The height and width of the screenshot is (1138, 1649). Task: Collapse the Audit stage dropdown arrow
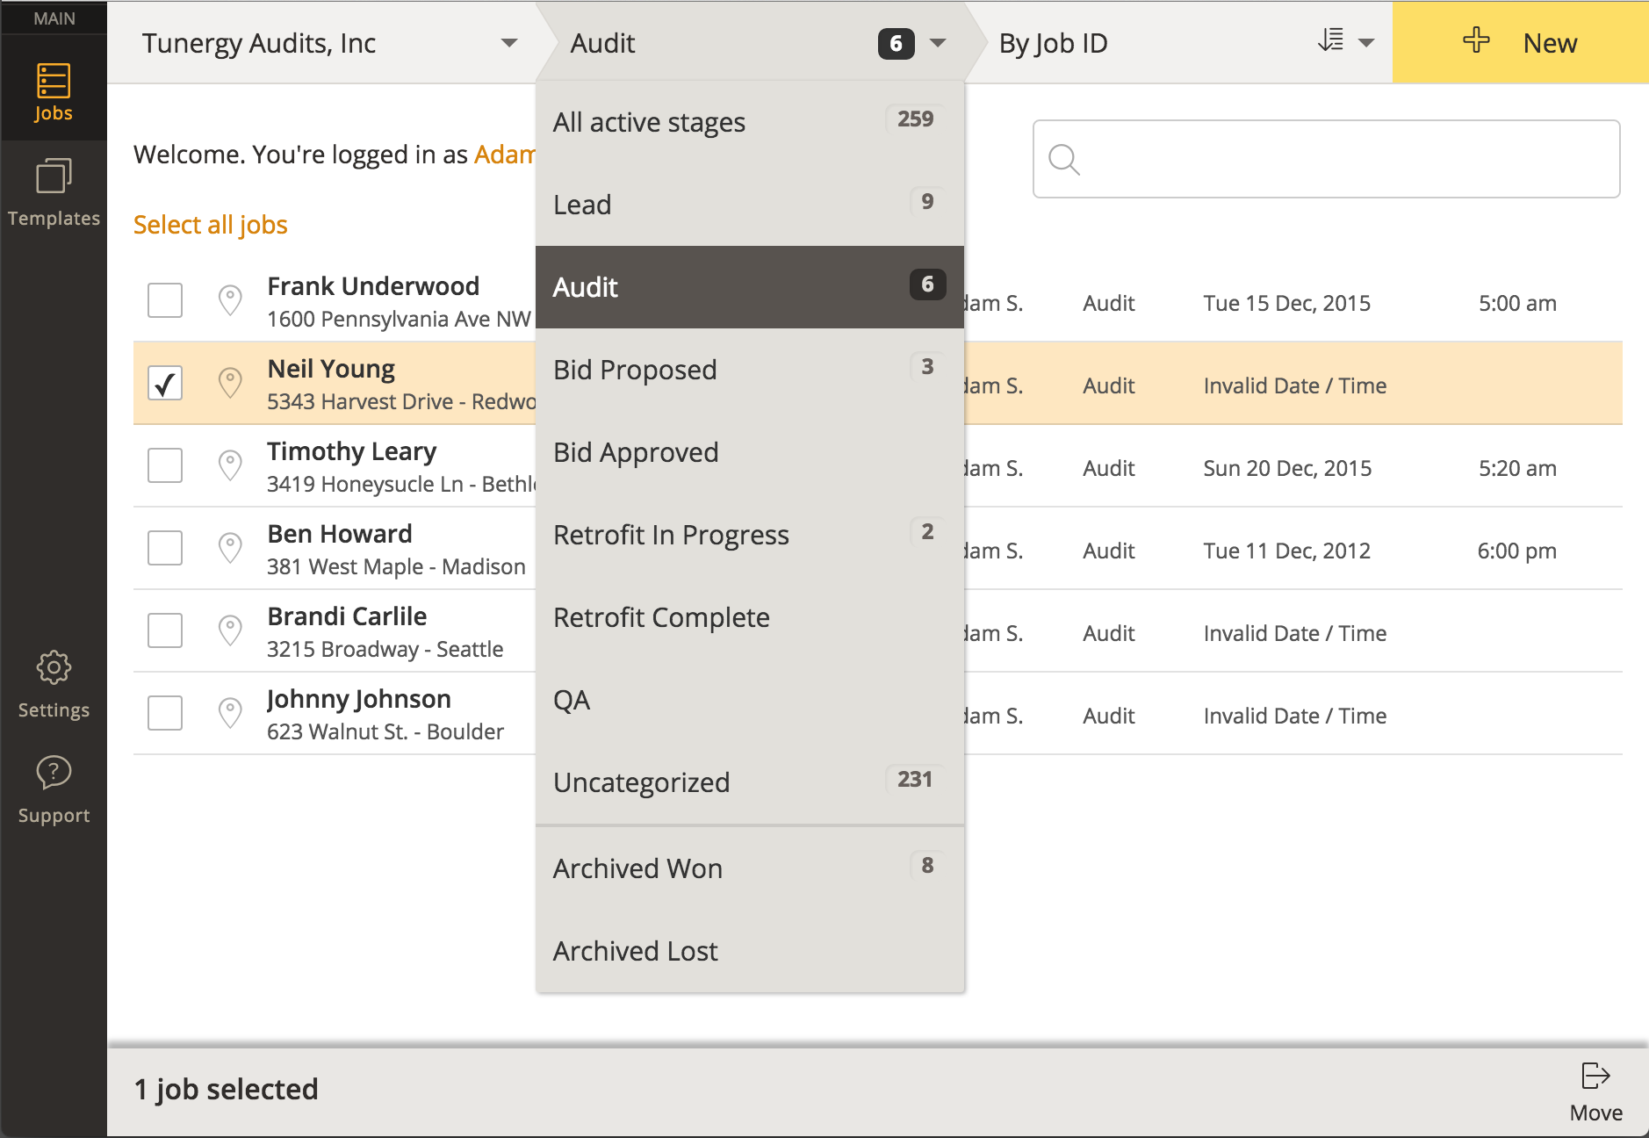click(938, 43)
